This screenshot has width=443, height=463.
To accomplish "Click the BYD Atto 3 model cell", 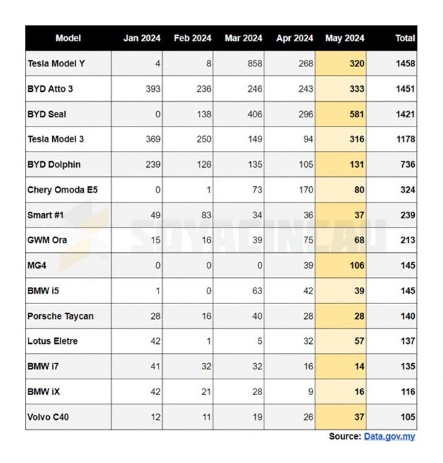I will (50, 89).
